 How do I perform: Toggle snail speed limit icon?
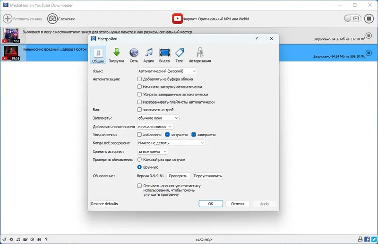(x=25, y=239)
